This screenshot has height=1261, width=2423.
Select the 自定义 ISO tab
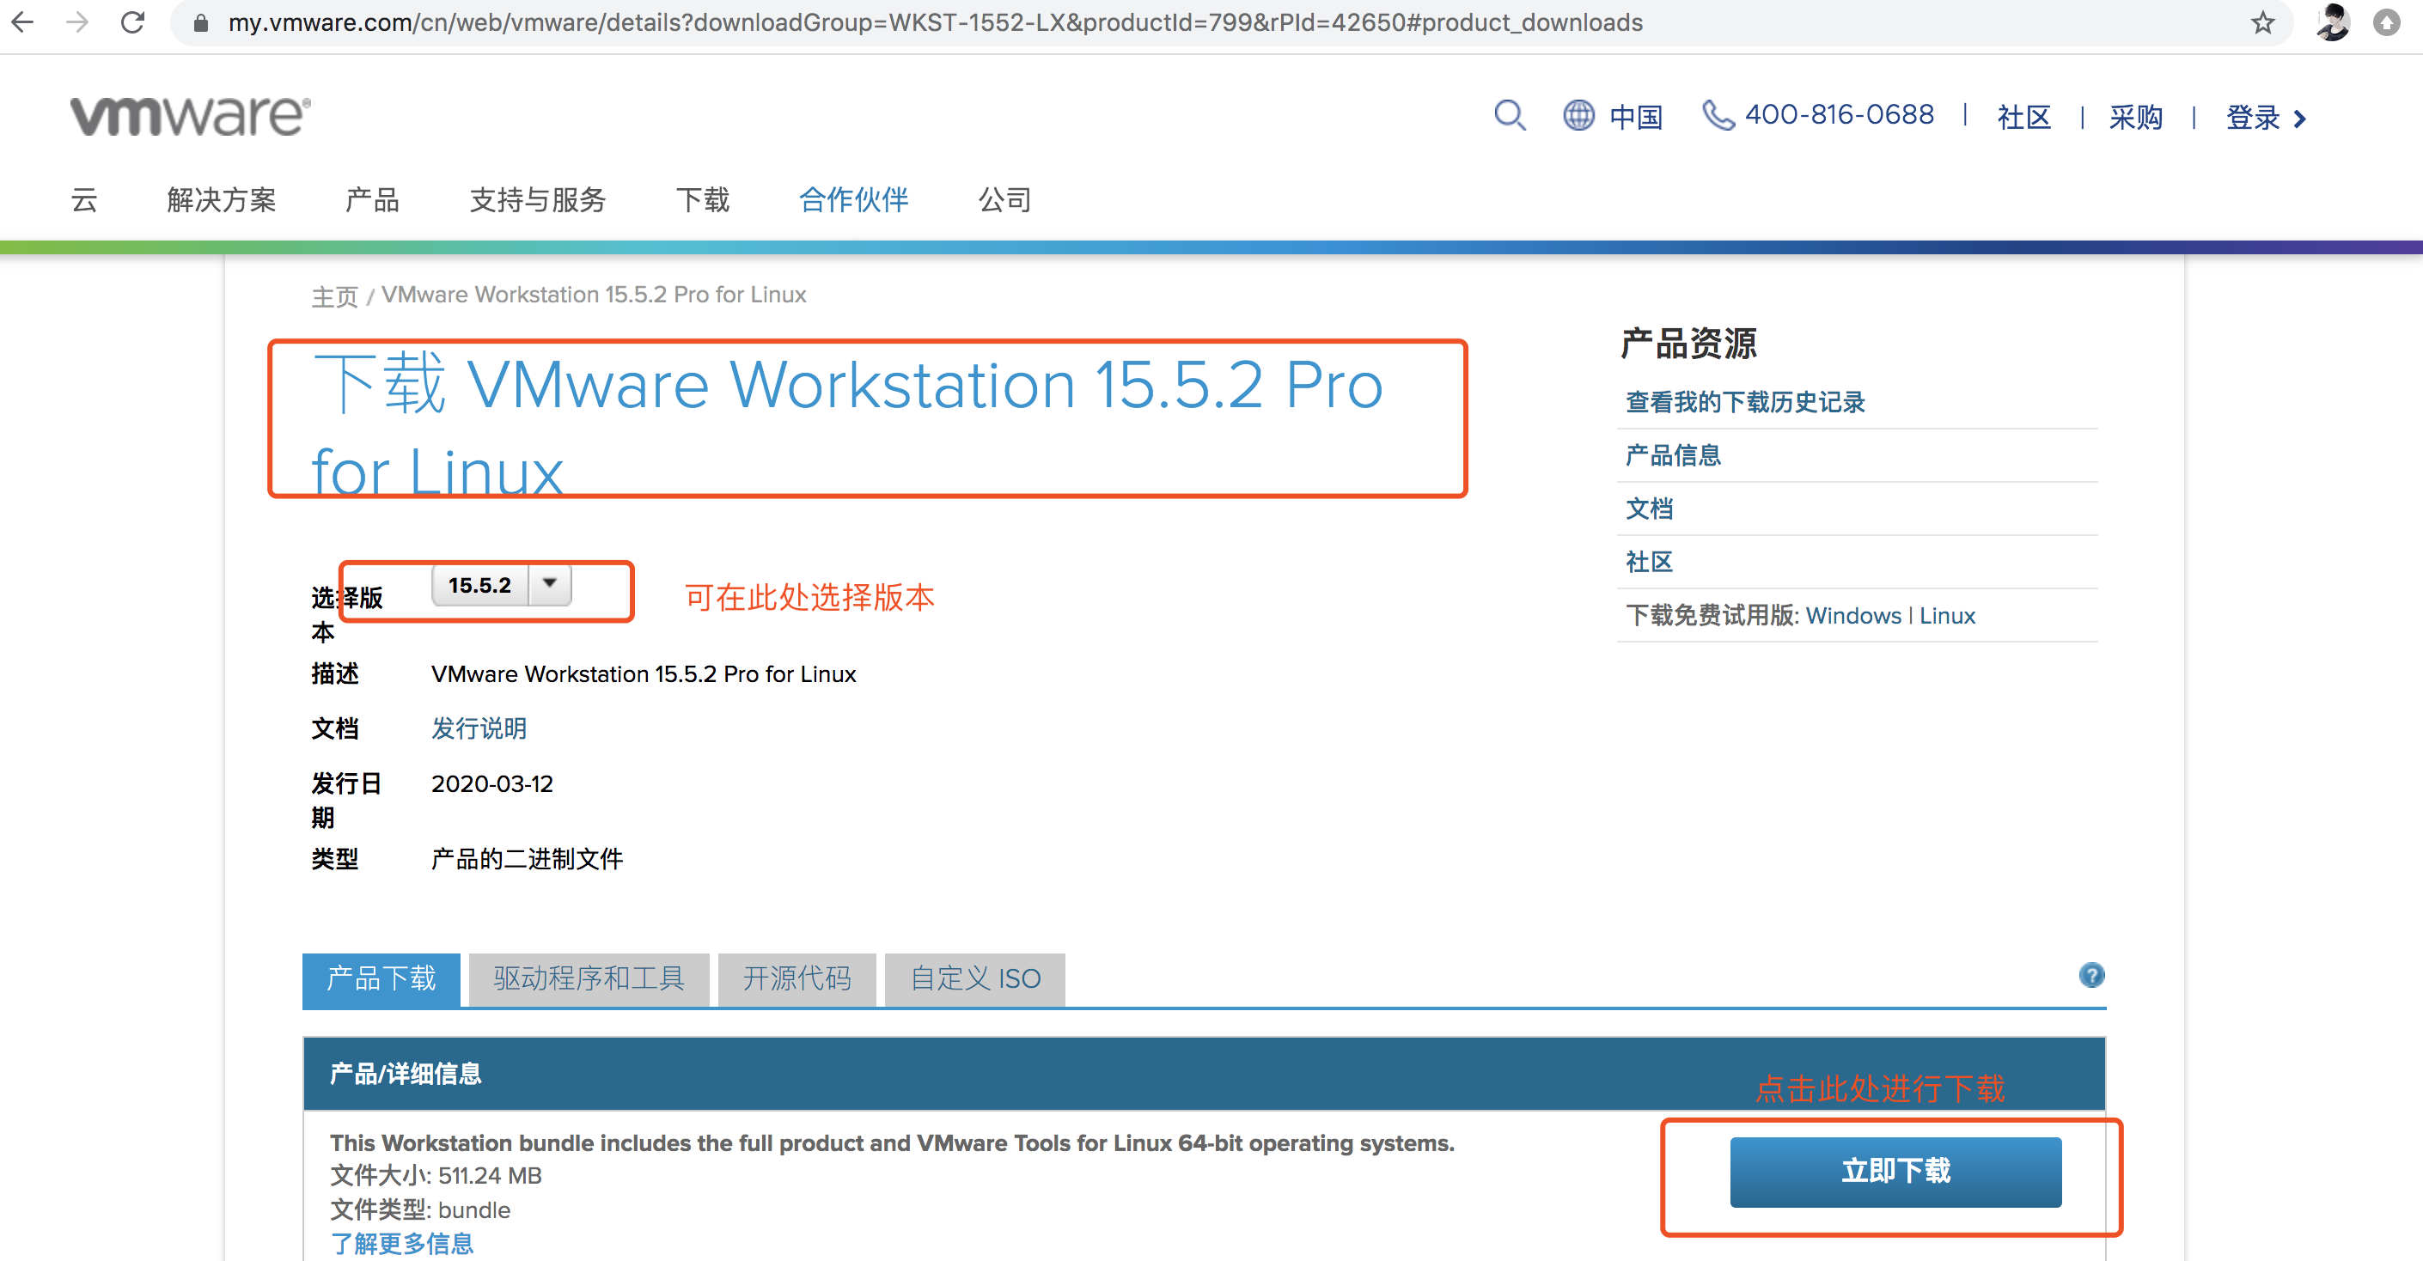pos(974,979)
